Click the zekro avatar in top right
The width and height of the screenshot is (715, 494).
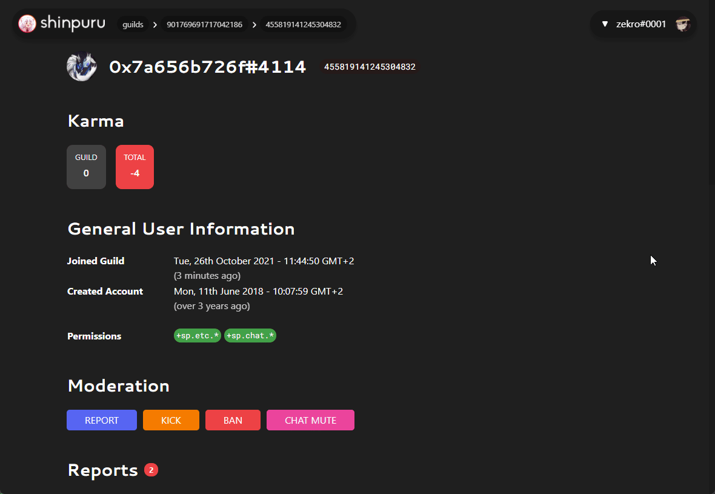(683, 24)
